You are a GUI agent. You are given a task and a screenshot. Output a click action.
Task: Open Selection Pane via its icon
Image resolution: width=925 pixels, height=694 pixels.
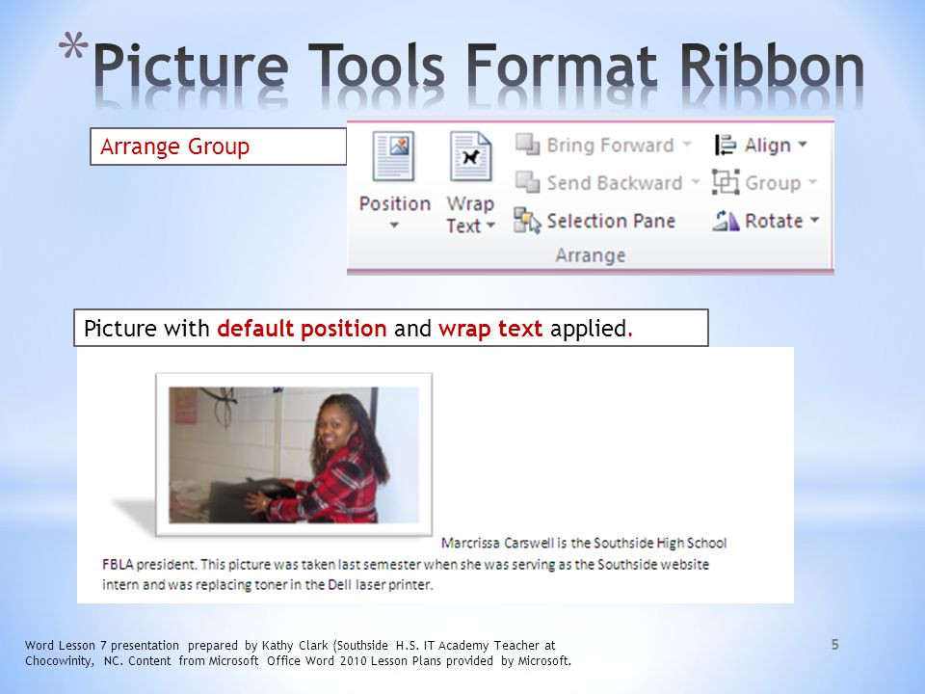(527, 221)
